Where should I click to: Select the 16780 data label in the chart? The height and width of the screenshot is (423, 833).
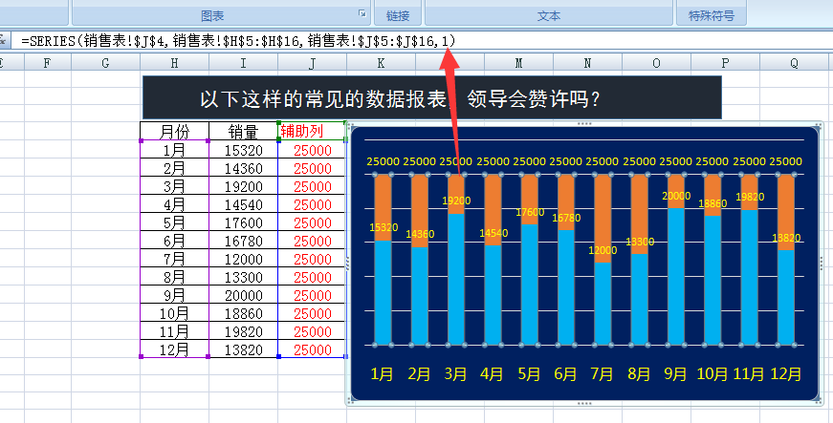[x=566, y=218]
